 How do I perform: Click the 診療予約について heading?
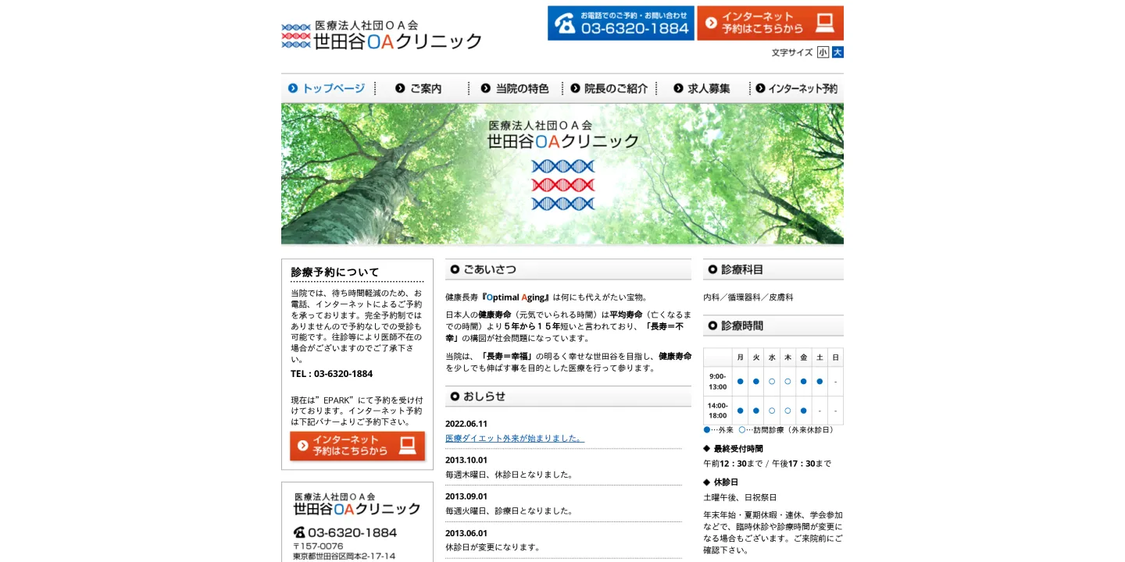coord(335,272)
